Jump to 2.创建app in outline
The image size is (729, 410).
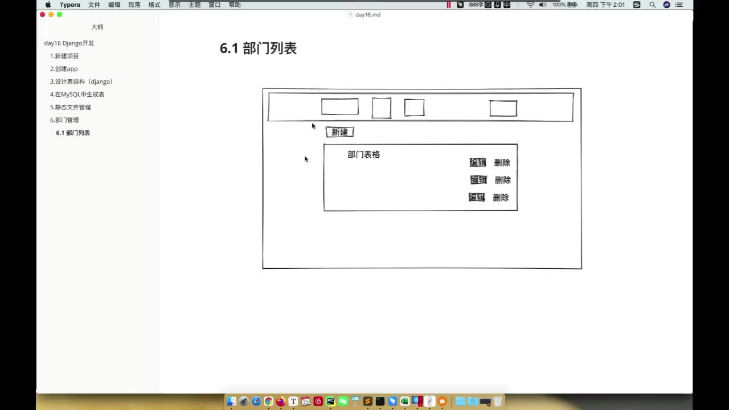click(x=64, y=69)
